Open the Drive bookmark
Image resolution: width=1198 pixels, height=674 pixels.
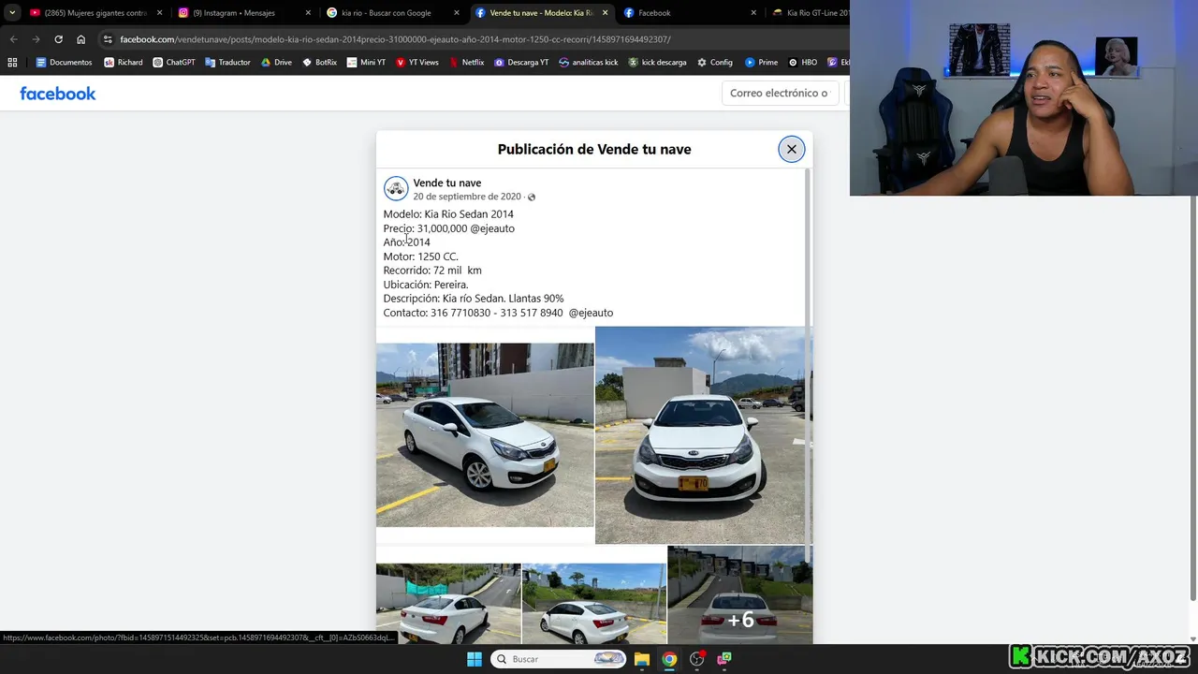[276, 63]
